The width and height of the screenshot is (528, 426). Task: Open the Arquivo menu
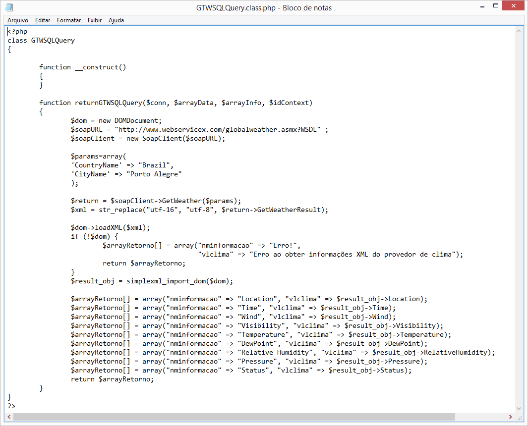click(17, 20)
